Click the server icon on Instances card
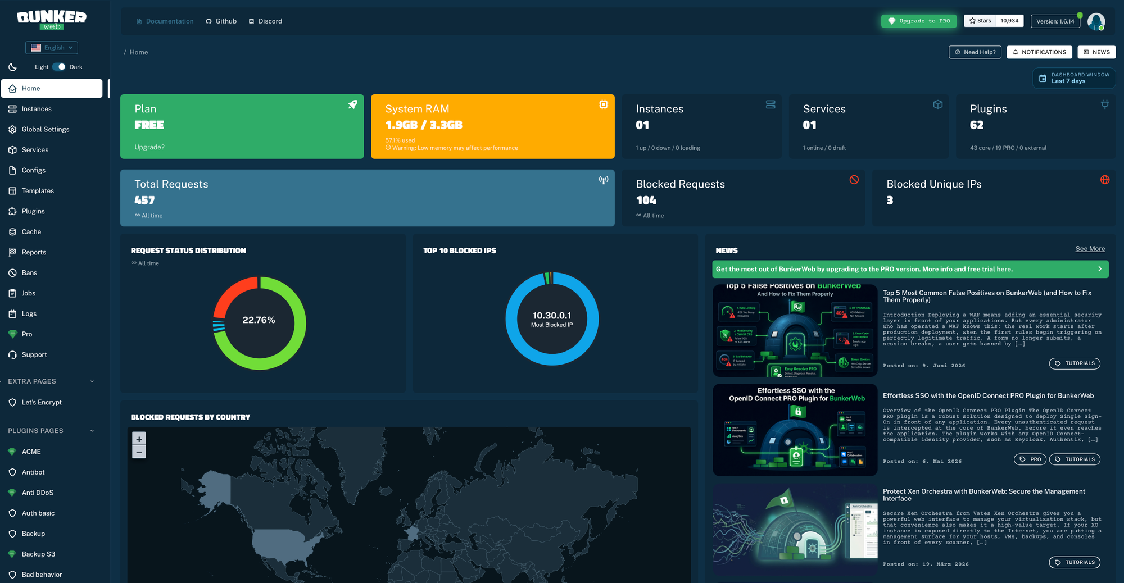 tap(771, 104)
